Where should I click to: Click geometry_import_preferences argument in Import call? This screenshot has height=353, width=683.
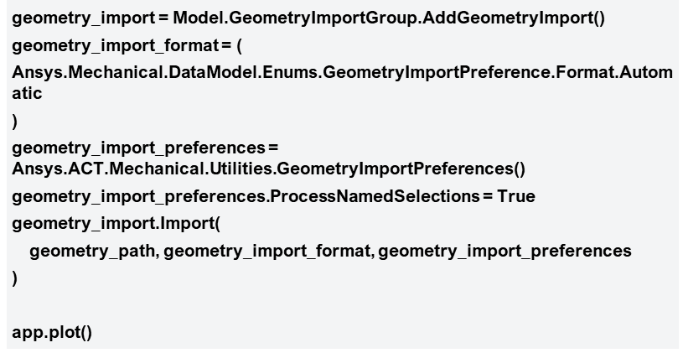click(x=504, y=251)
